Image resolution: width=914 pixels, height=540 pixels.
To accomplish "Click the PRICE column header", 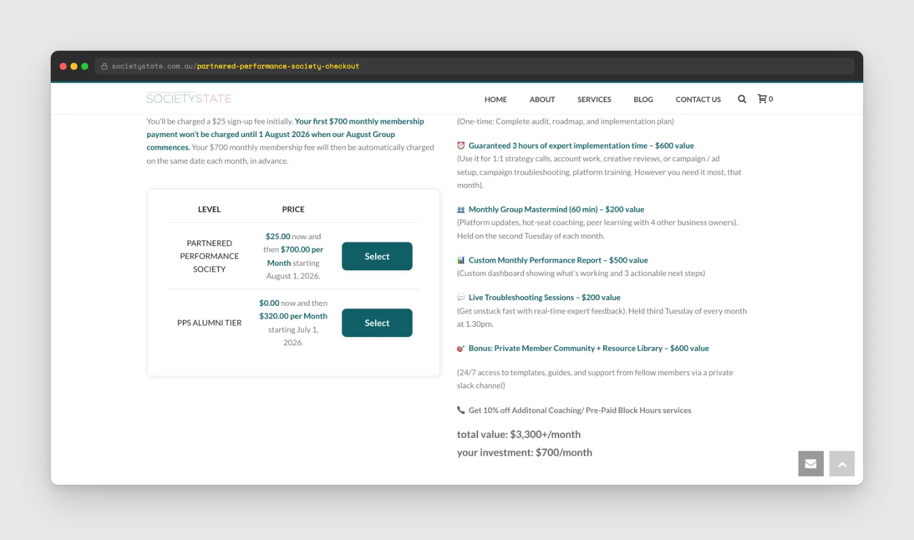I will [x=293, y=209].
